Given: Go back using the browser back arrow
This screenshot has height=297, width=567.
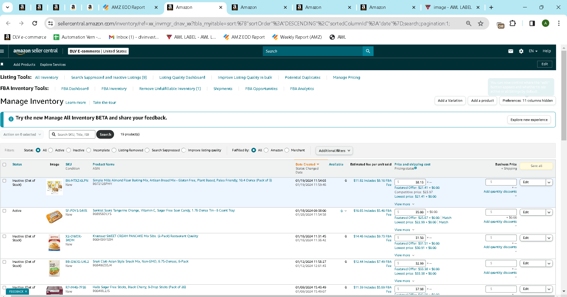Looking at the screenshot, I should tap(8, 23).
